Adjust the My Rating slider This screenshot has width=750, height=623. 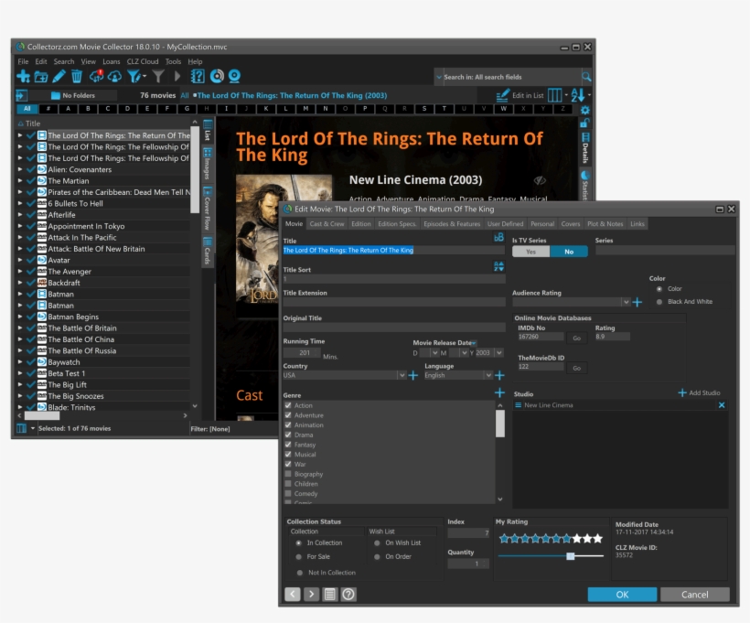572,554
